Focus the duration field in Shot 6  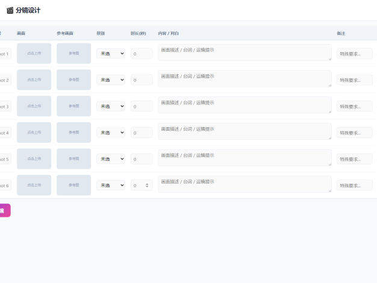click(142, 185)
